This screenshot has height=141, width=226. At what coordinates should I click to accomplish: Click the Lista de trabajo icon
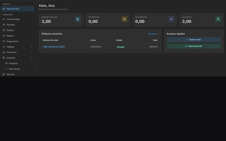[x=4, y=19]
